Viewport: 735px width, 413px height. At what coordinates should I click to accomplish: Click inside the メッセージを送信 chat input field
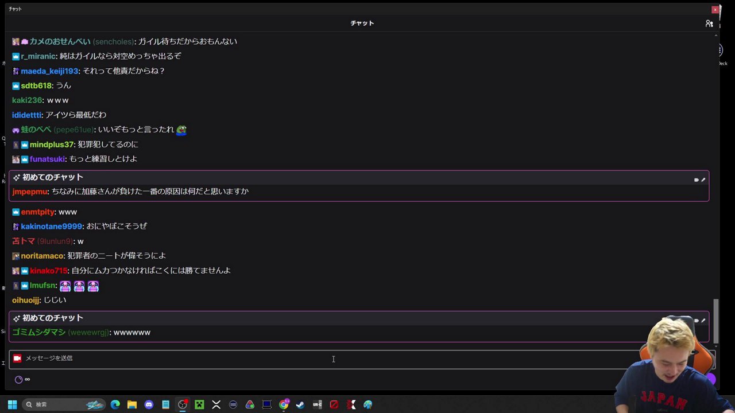click(230, 358)
